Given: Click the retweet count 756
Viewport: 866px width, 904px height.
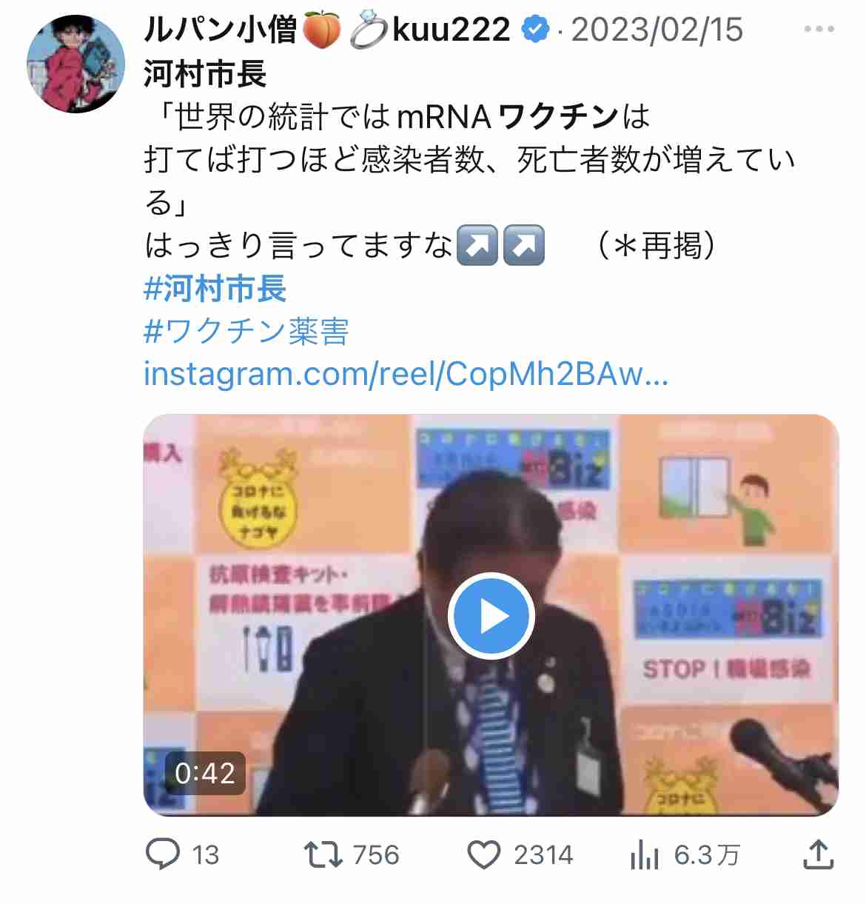Looking at the screenshot, I should point(376,855).
